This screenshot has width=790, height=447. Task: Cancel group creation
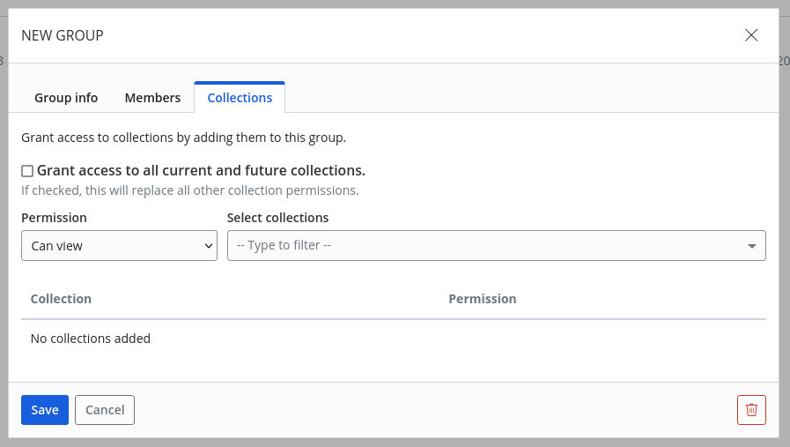pyautogui.click(x=105, y=410)
